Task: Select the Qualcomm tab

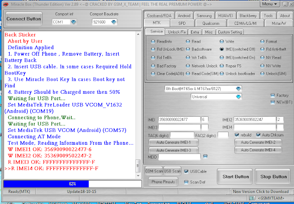Action: pos(211,23)
